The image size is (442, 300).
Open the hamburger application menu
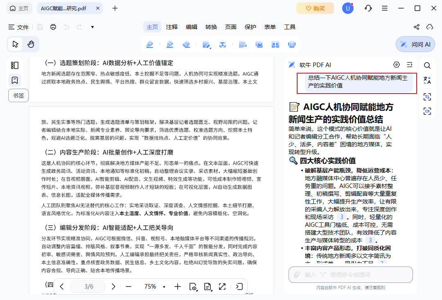pos(384,8)
